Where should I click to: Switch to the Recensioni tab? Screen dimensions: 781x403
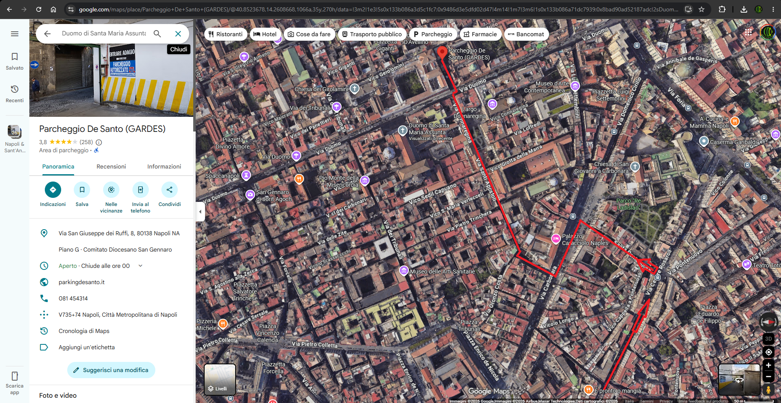[x=111, y=167]
